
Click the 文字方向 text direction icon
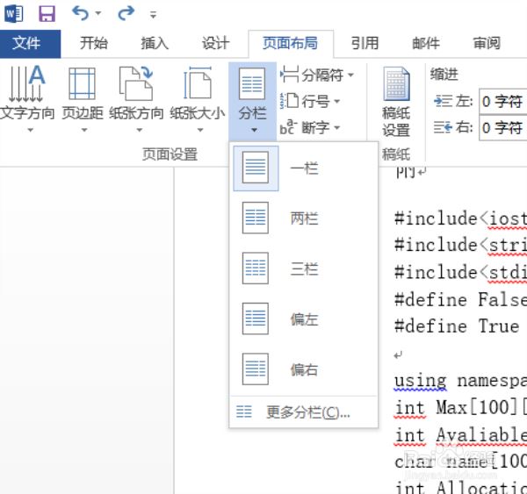pos(27,84)
